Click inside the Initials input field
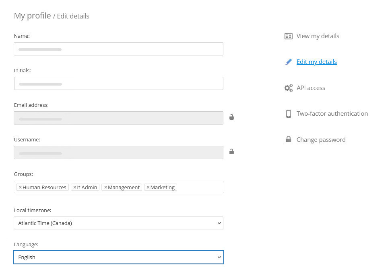Viewport: 390px width, 278px height. point(119,84)
